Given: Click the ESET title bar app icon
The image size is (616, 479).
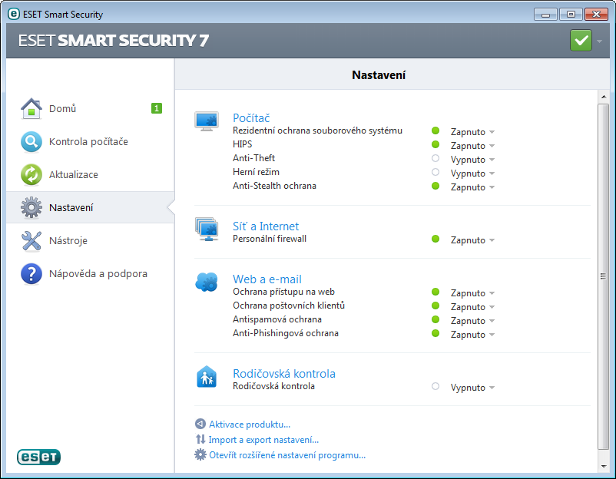Looking at the screenshot, I should 14,14.
